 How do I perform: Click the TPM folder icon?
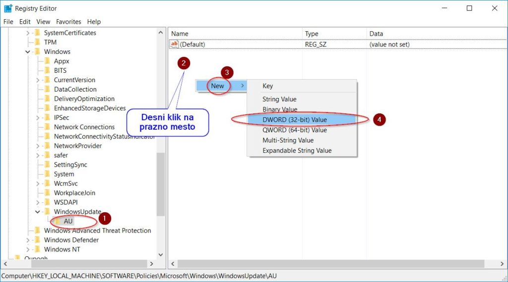(38, 43)
